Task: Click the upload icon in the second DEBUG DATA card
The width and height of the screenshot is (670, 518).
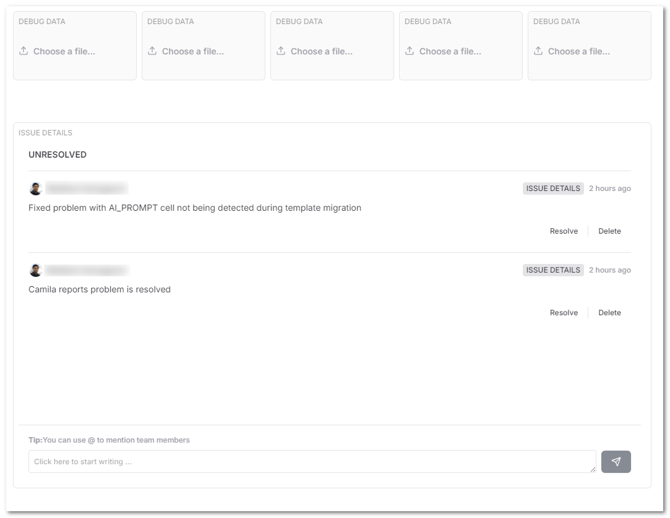Action: pyautogui.click(x=152, y=51)
